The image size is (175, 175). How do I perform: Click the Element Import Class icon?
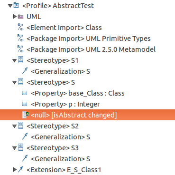20,27
